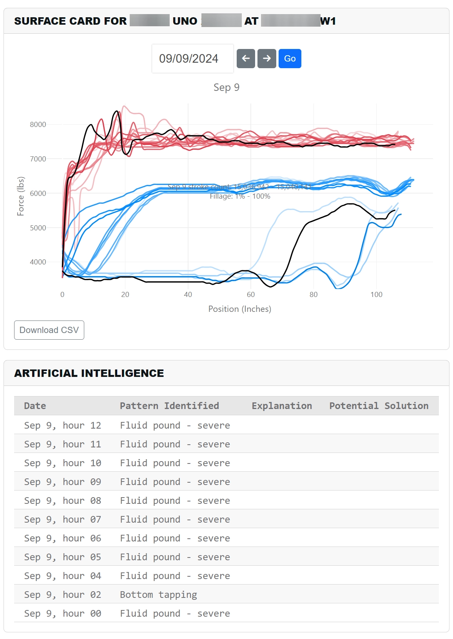Select the Pattern Identified column header

169,405
